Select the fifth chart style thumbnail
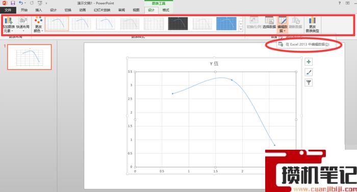The width and height of the screenshot is (357, 192). pyautogui.click(x=154, y=23)
